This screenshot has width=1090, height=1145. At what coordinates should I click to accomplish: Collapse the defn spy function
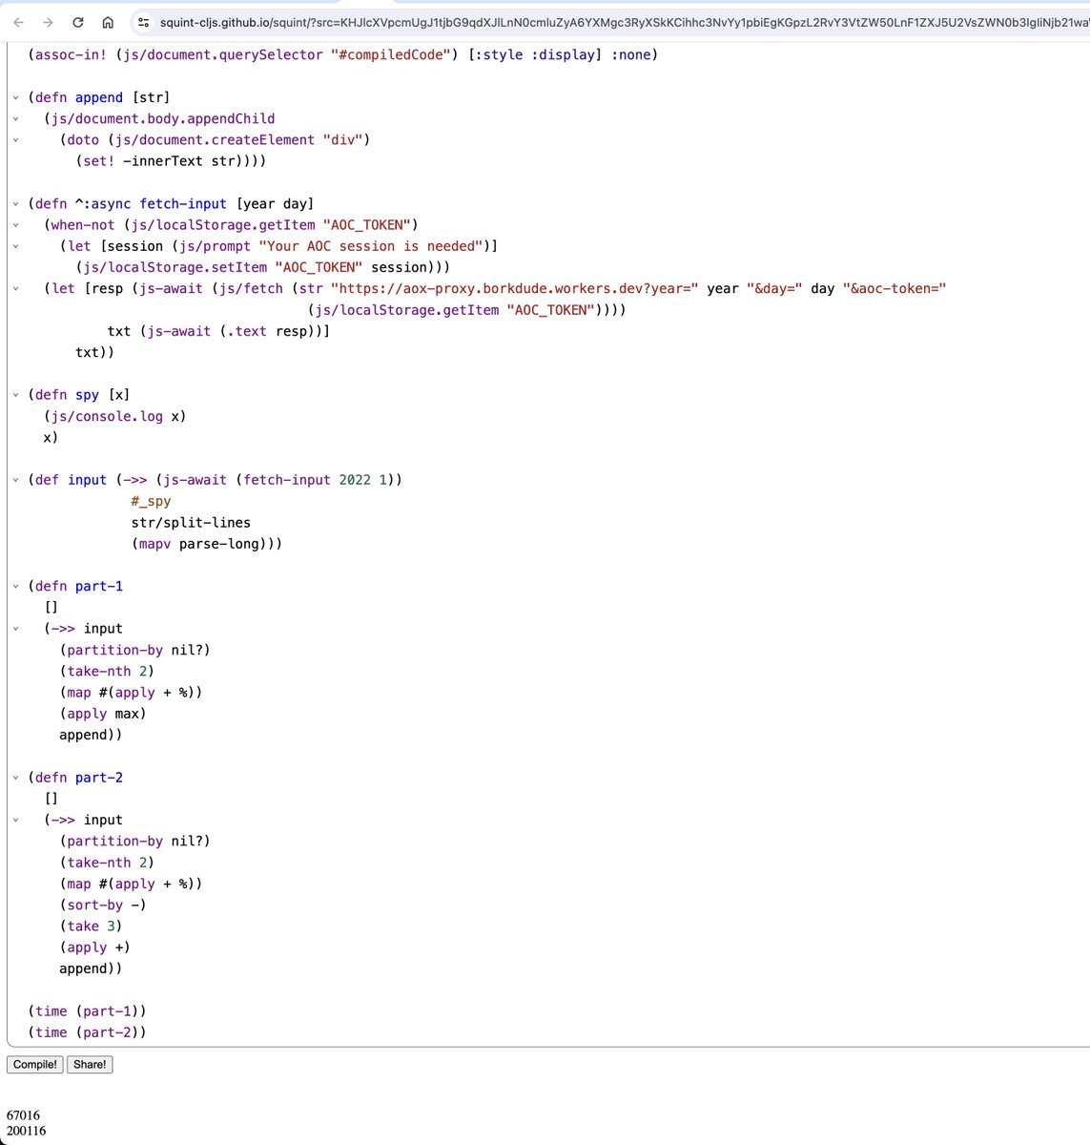[16, 394]
